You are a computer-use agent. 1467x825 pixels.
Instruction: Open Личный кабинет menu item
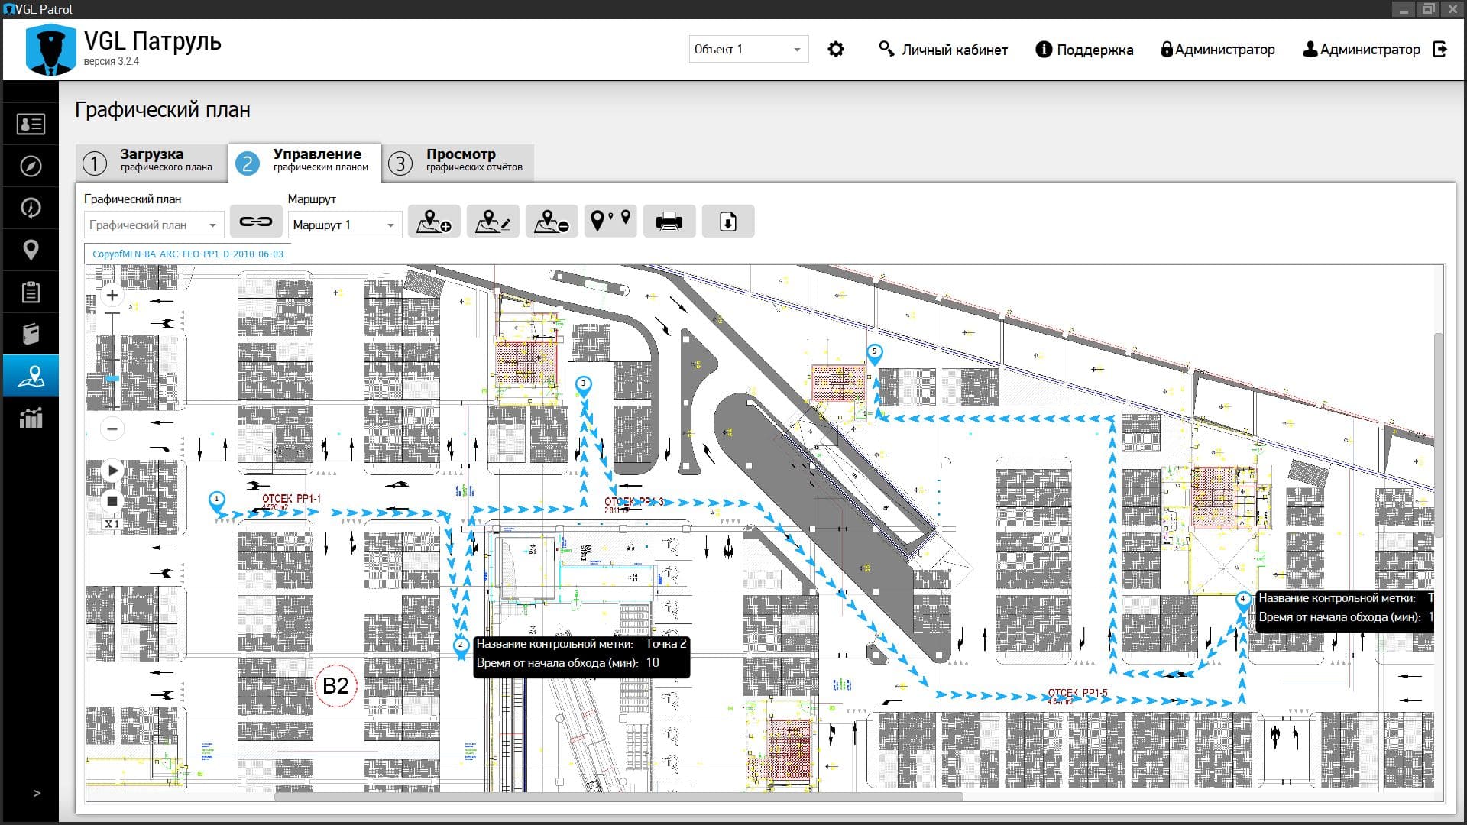(943, 48)
